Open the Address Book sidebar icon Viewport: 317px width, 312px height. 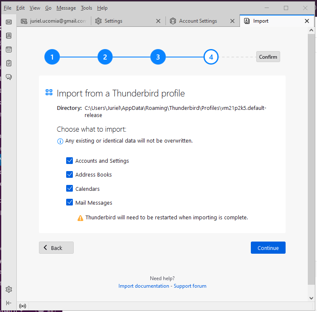9,36
